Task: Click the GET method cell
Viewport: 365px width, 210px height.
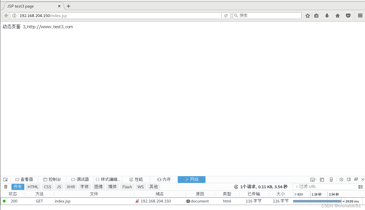Action: point(39,201)
